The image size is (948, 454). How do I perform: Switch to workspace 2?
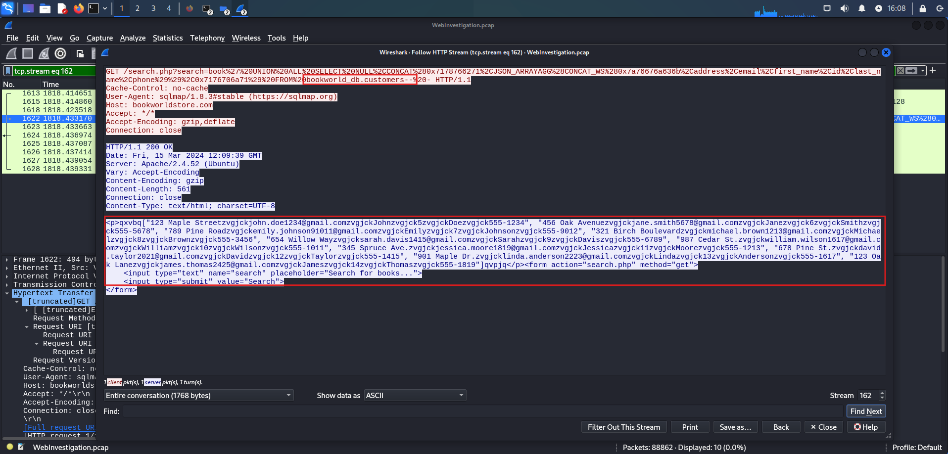(137, 8)
